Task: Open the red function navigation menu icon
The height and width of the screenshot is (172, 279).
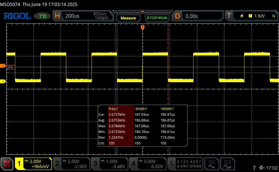Action: (x=7, y=164)
